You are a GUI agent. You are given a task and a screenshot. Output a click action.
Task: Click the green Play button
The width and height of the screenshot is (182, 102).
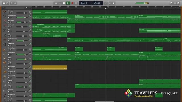coord(68,3)
